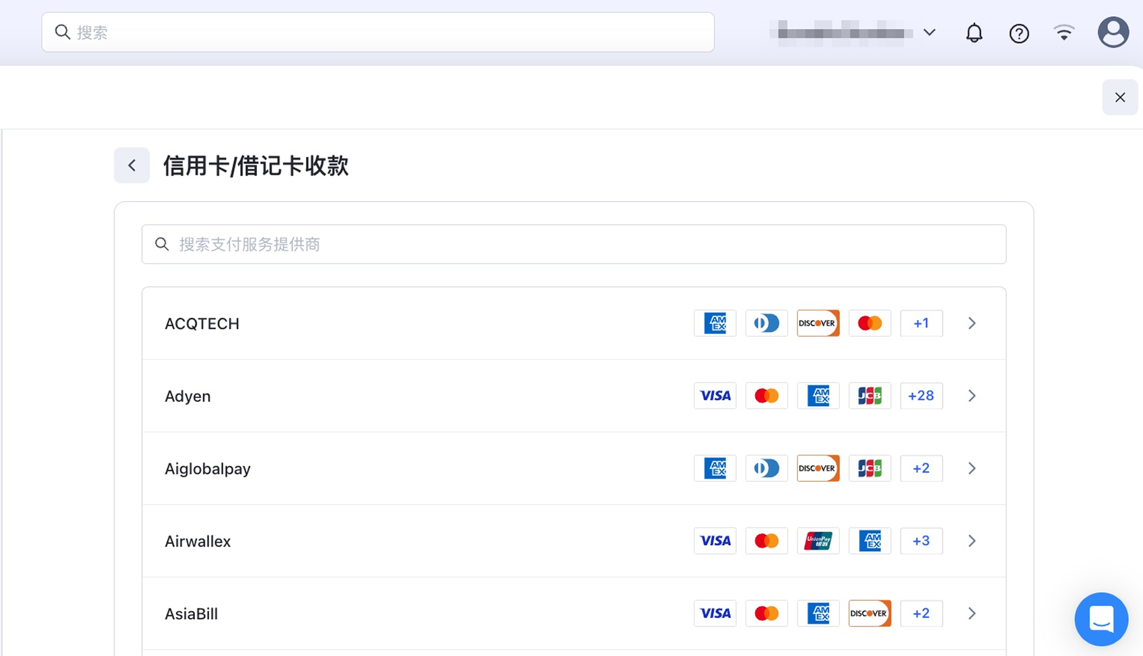The image size is (1143, 656).
Task: Click the Mastercard icon in AsiaBill row
Action: point(766,614)
